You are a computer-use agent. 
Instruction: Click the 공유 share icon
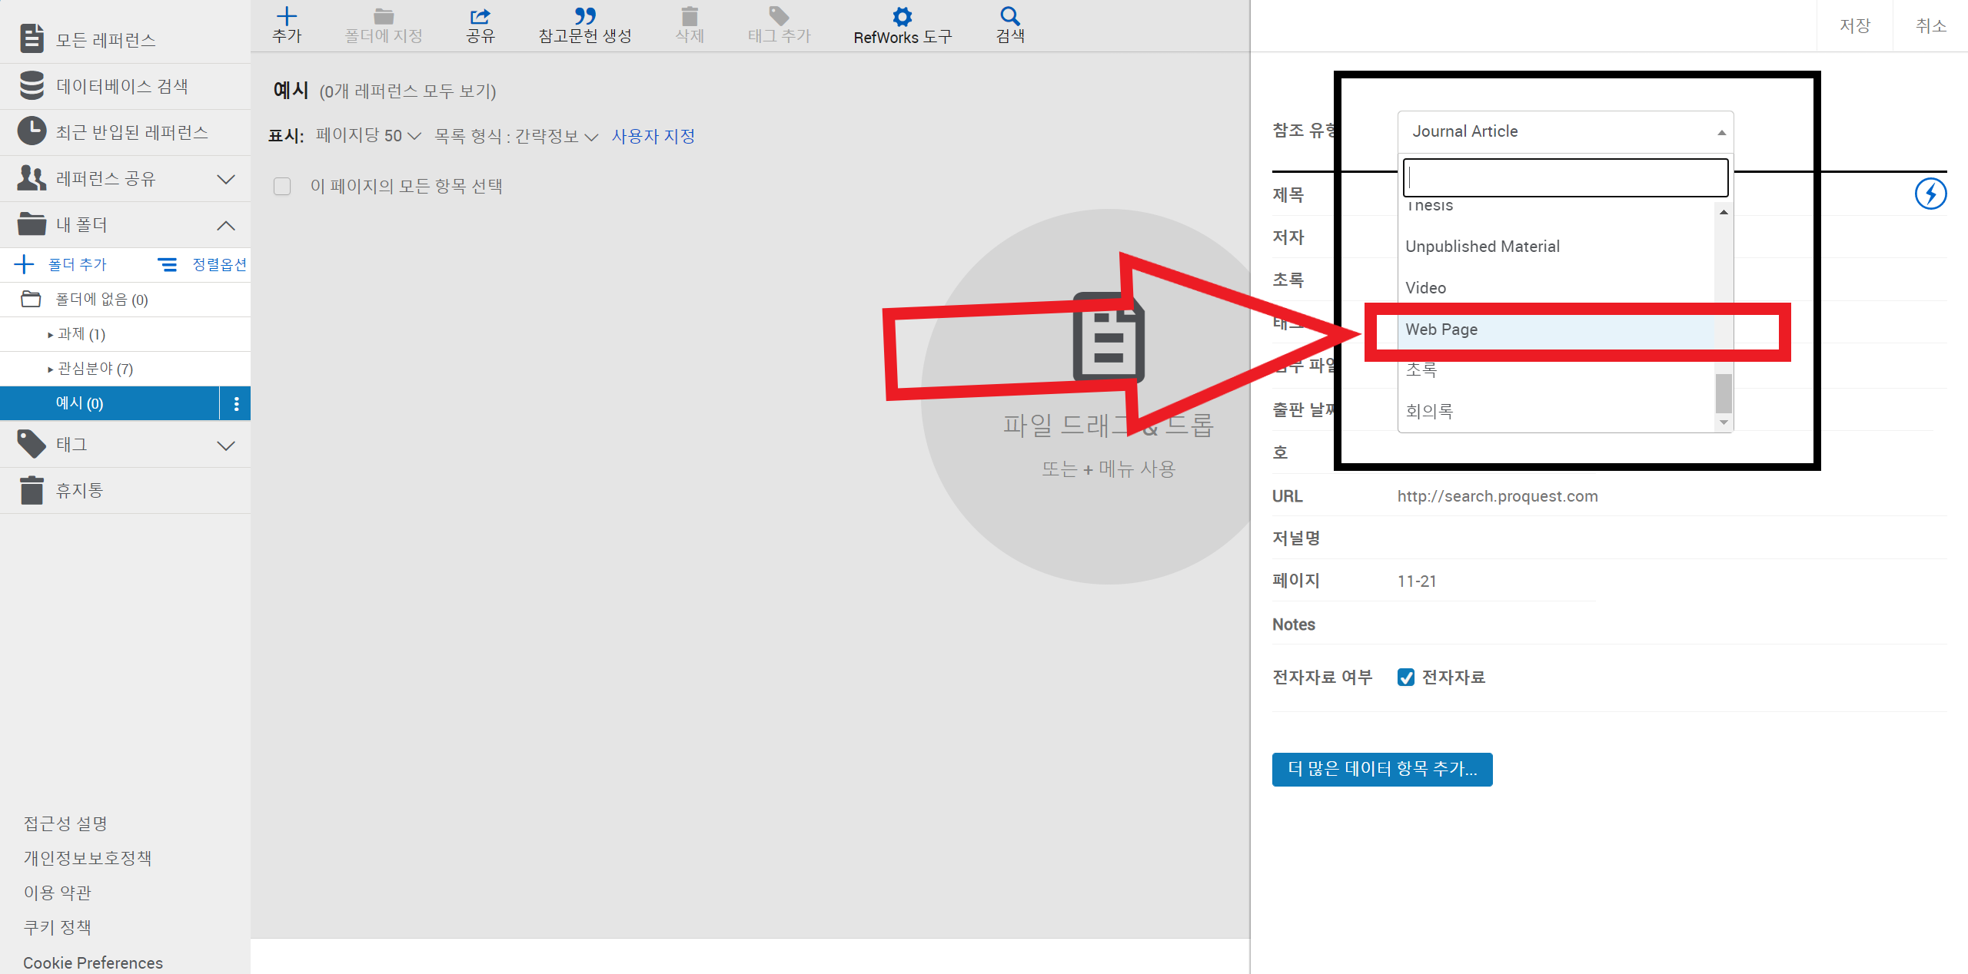tap(480, 17)
